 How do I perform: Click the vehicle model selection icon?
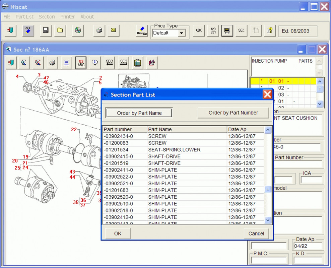pos(227,30)
